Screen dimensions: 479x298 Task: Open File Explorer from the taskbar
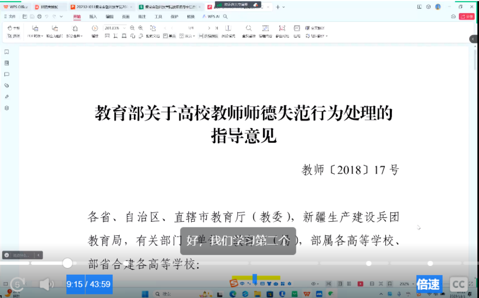point(258,294)
